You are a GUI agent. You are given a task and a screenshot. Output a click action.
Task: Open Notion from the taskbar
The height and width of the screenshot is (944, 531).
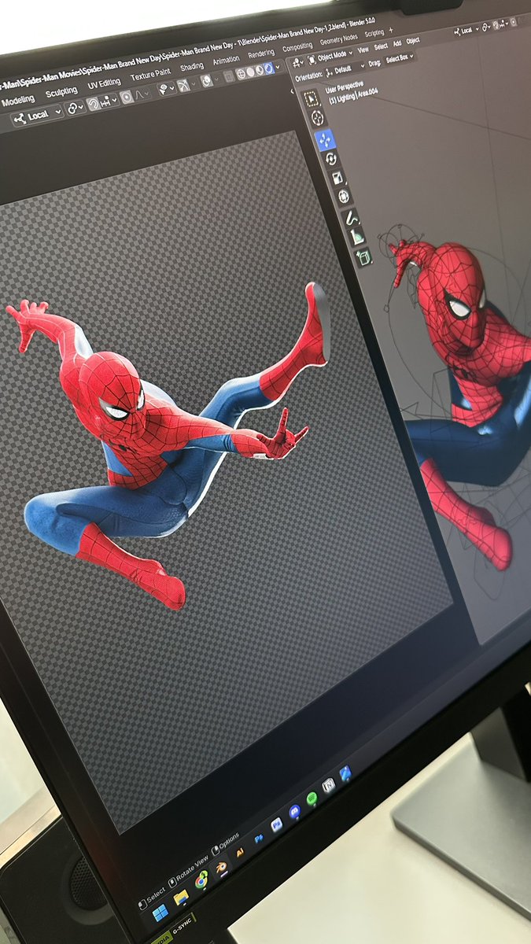329,786
